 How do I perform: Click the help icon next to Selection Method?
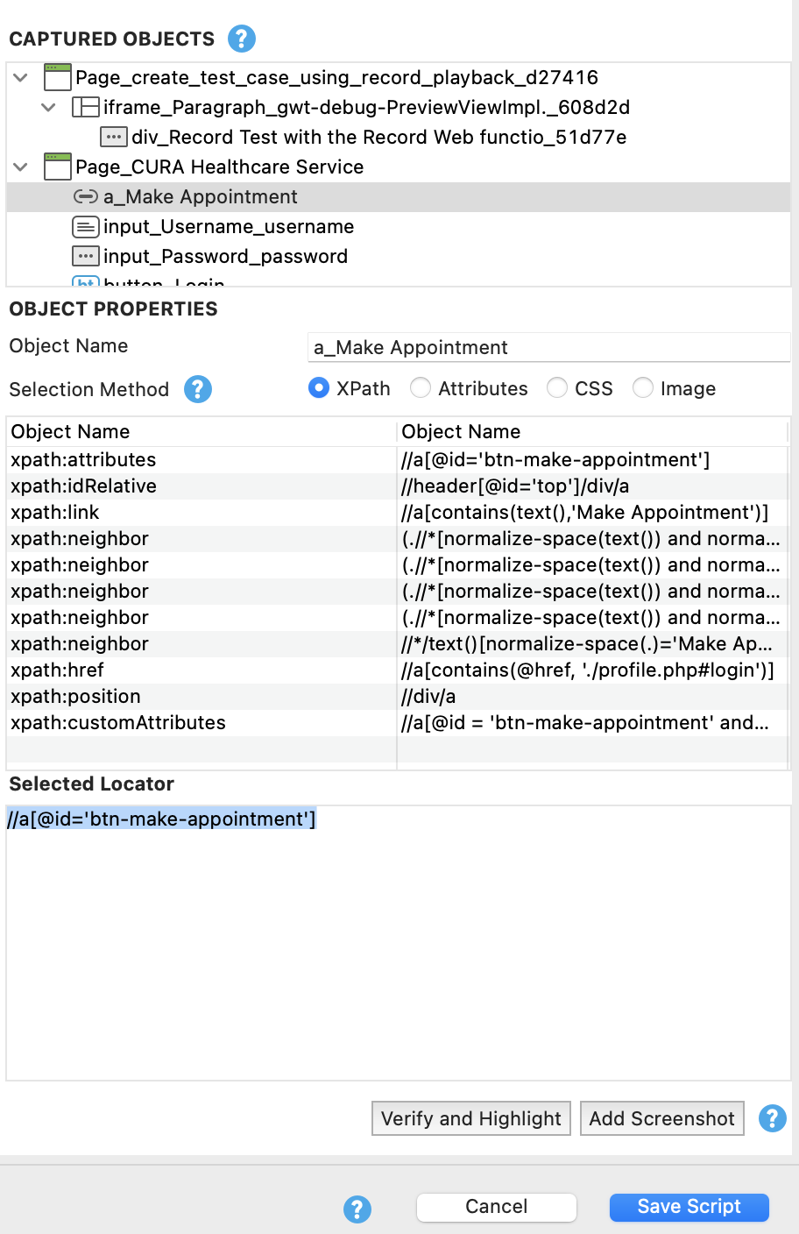point(198,389)
